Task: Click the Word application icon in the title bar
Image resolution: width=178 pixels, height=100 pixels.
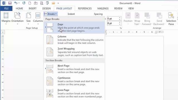Action: (x=4, y=3)
